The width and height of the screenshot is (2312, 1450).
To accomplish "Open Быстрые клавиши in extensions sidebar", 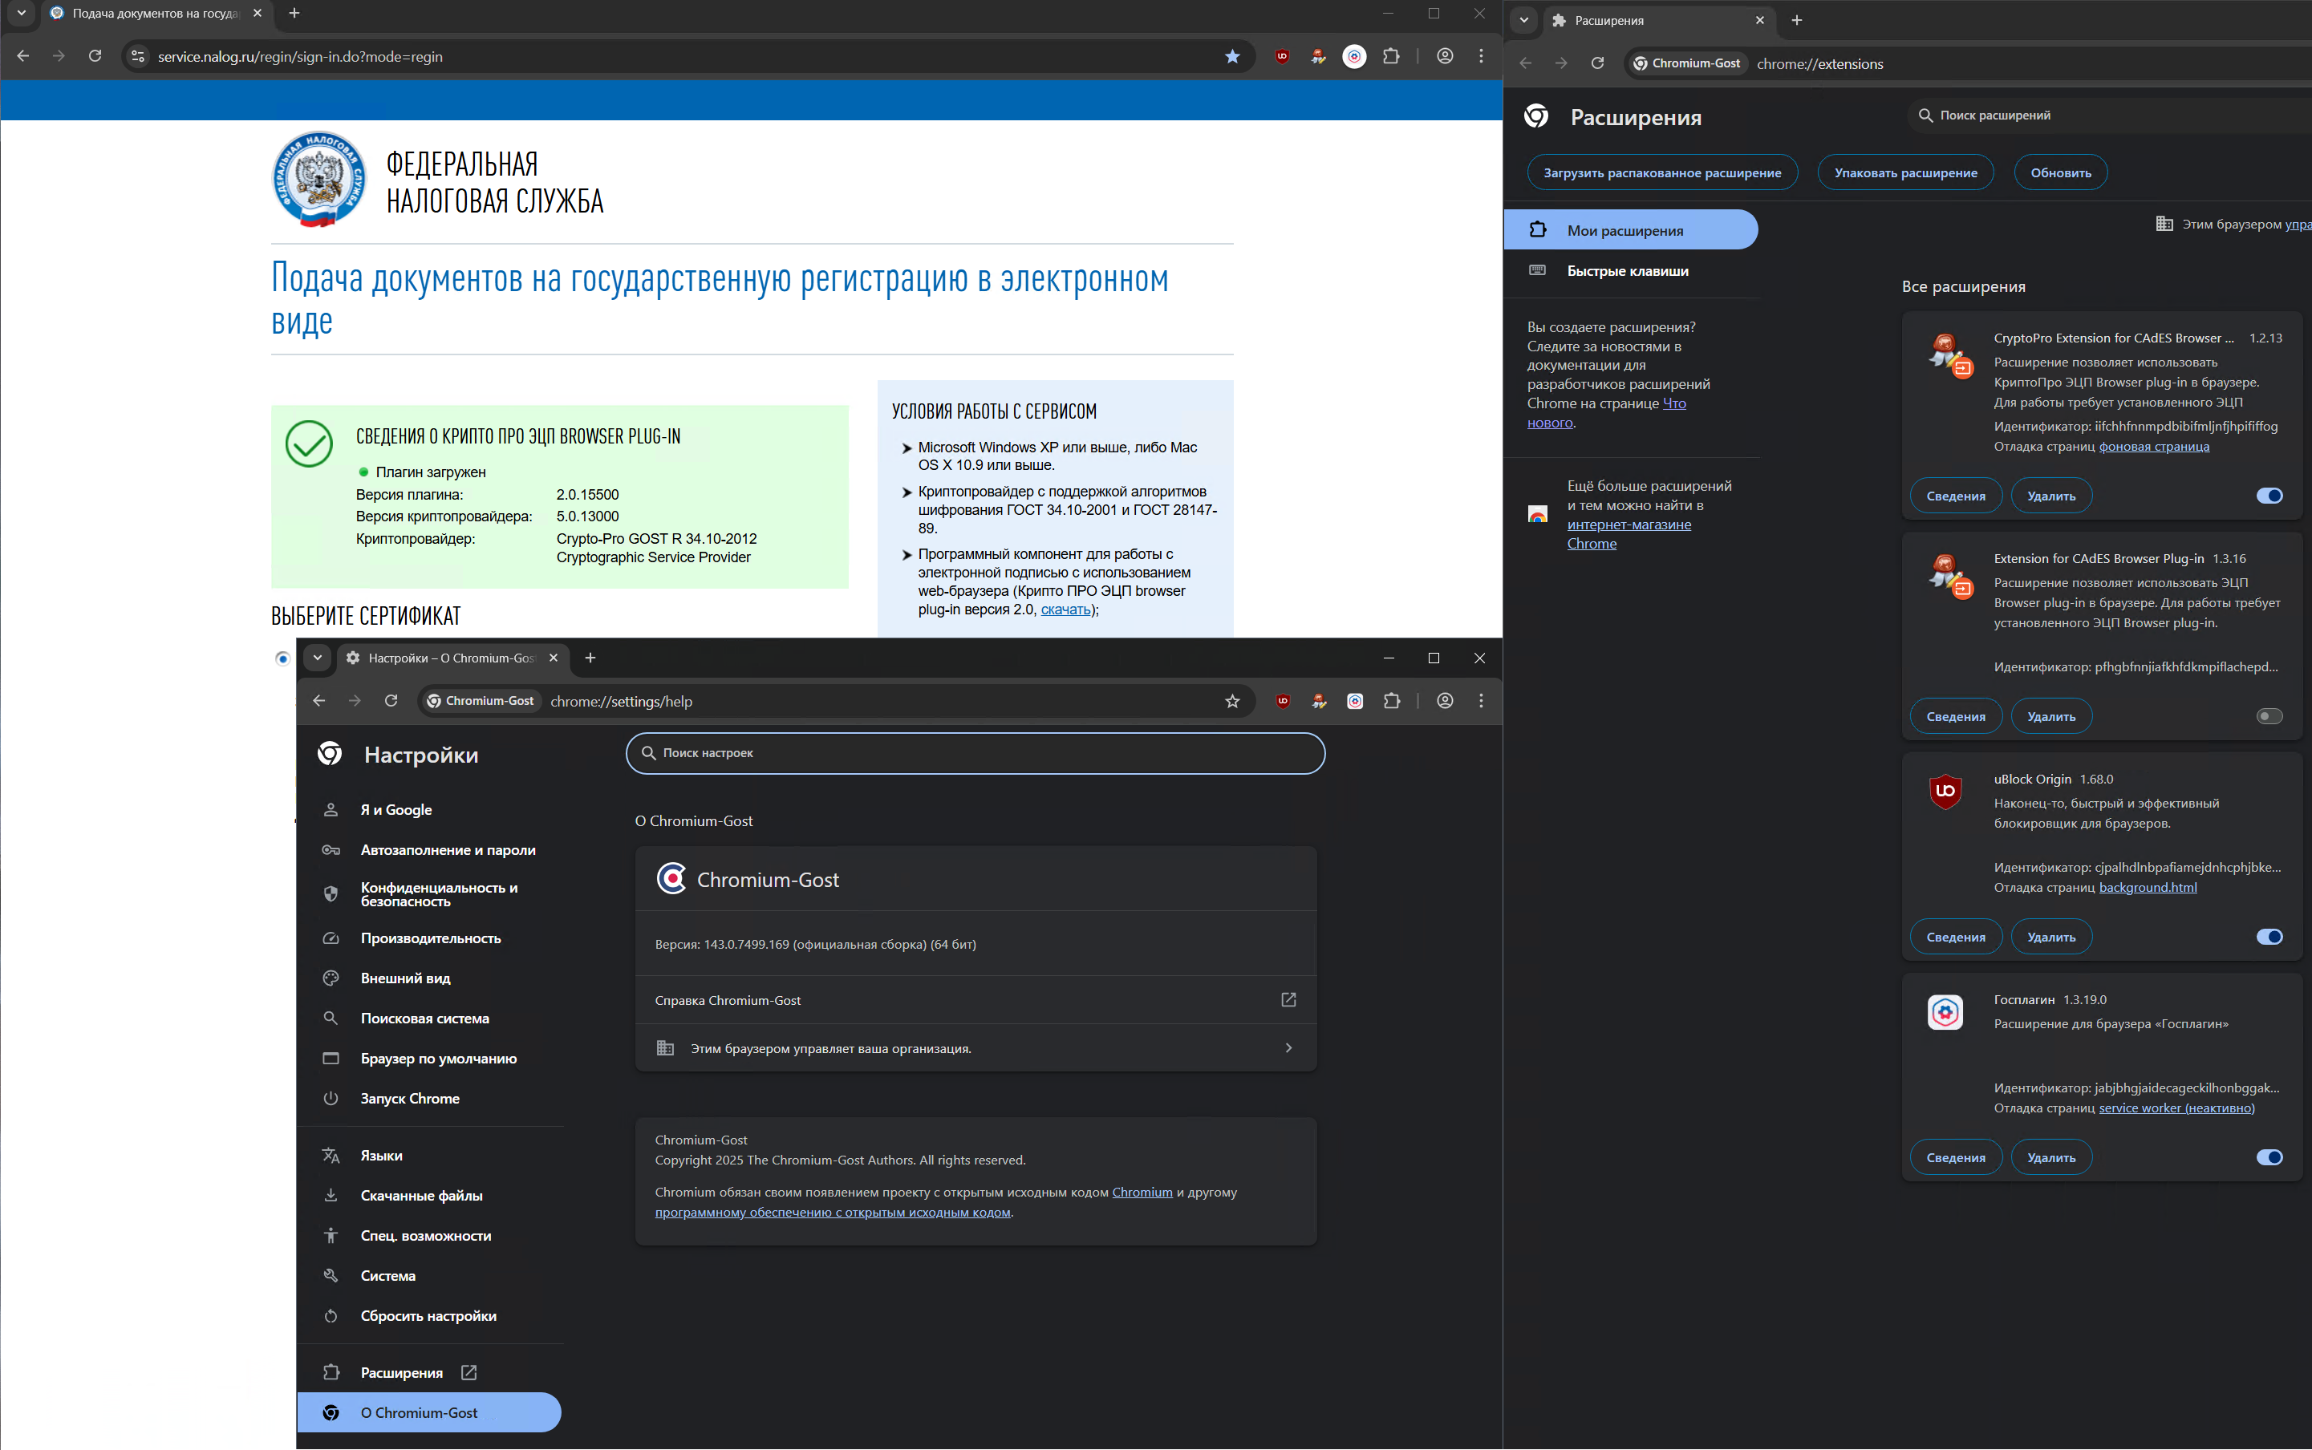I will click(x=1627, y=271).
